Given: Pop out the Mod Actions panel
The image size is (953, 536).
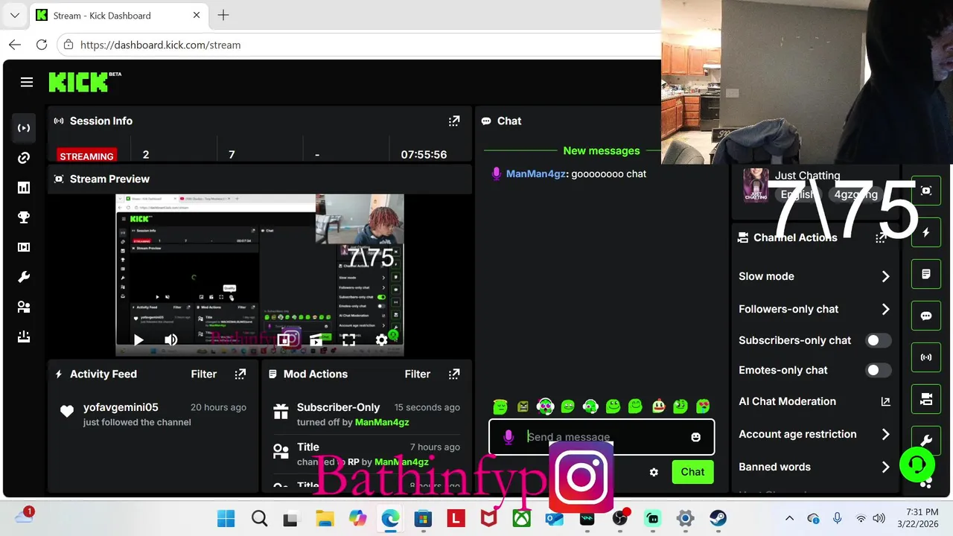Looking at the screenshot, I should 454,374.
